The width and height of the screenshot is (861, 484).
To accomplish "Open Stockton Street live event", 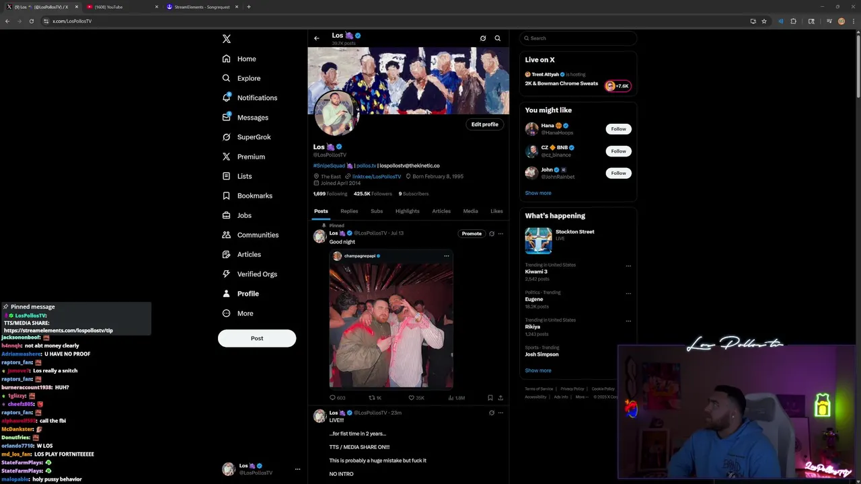I will point(578,241).
